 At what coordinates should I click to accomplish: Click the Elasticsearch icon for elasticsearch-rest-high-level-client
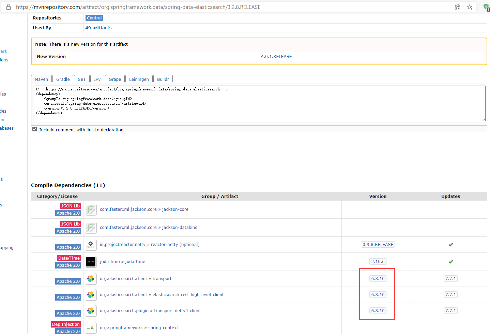pos(91,294)
